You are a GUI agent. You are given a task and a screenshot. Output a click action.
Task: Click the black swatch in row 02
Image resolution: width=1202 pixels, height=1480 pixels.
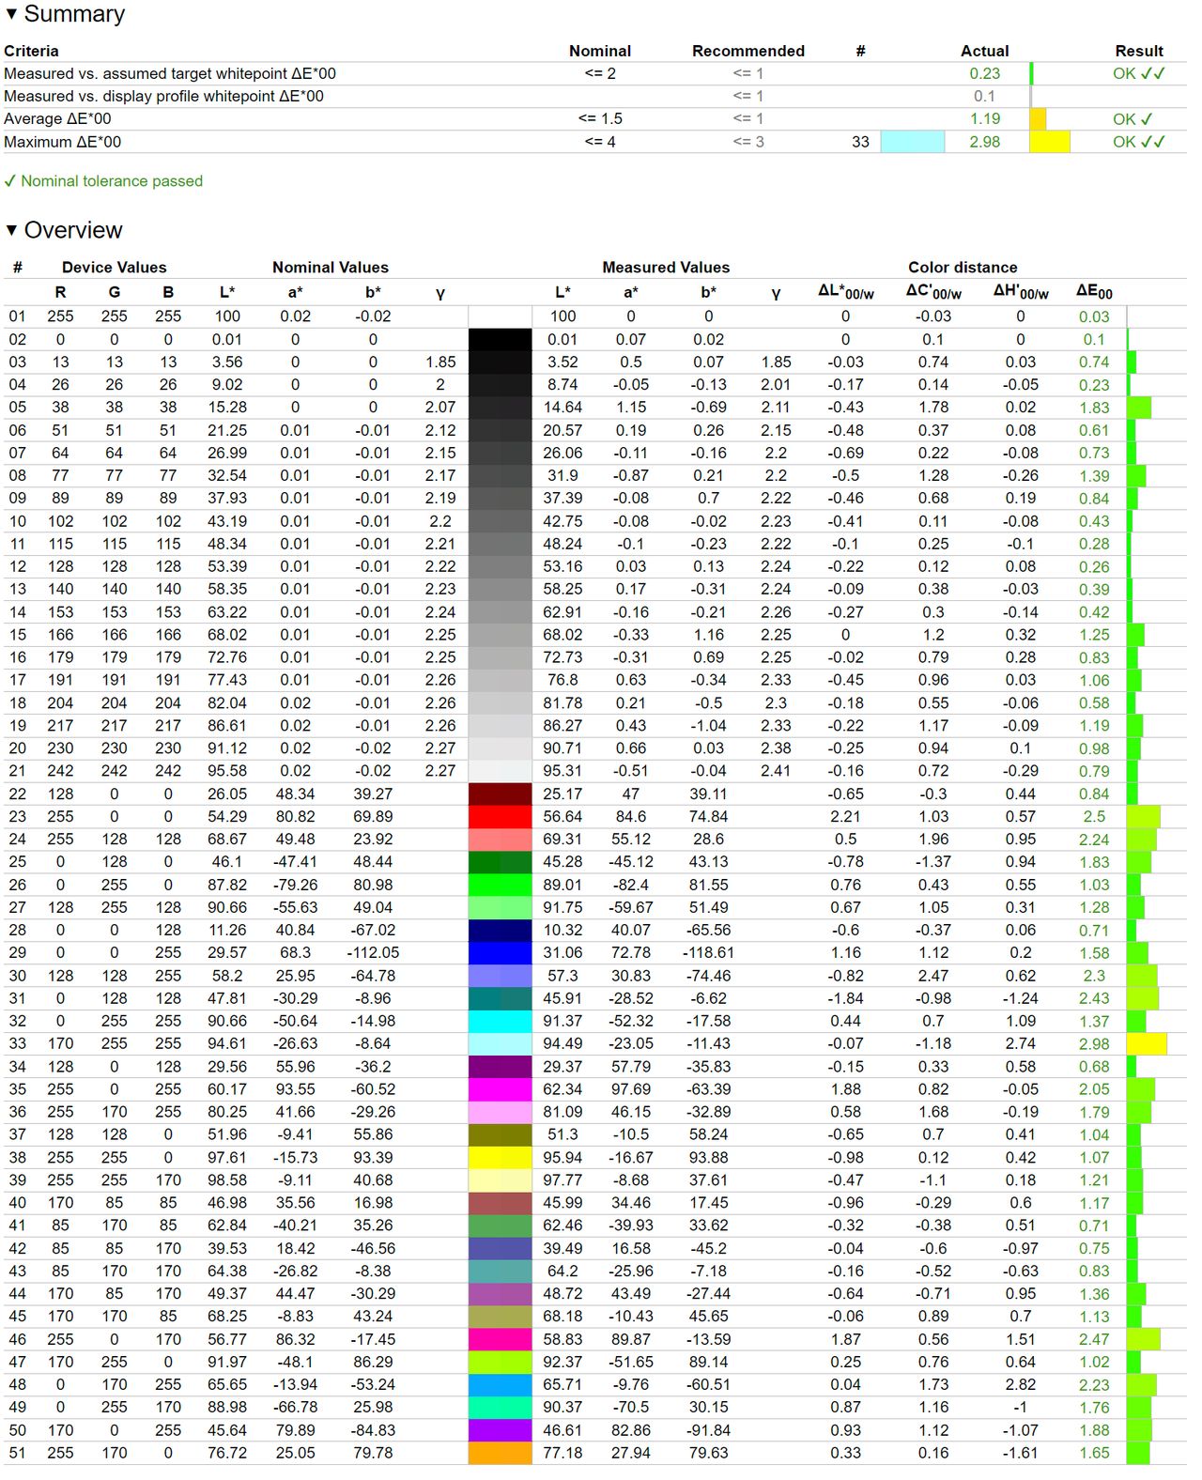pos(500,339)
